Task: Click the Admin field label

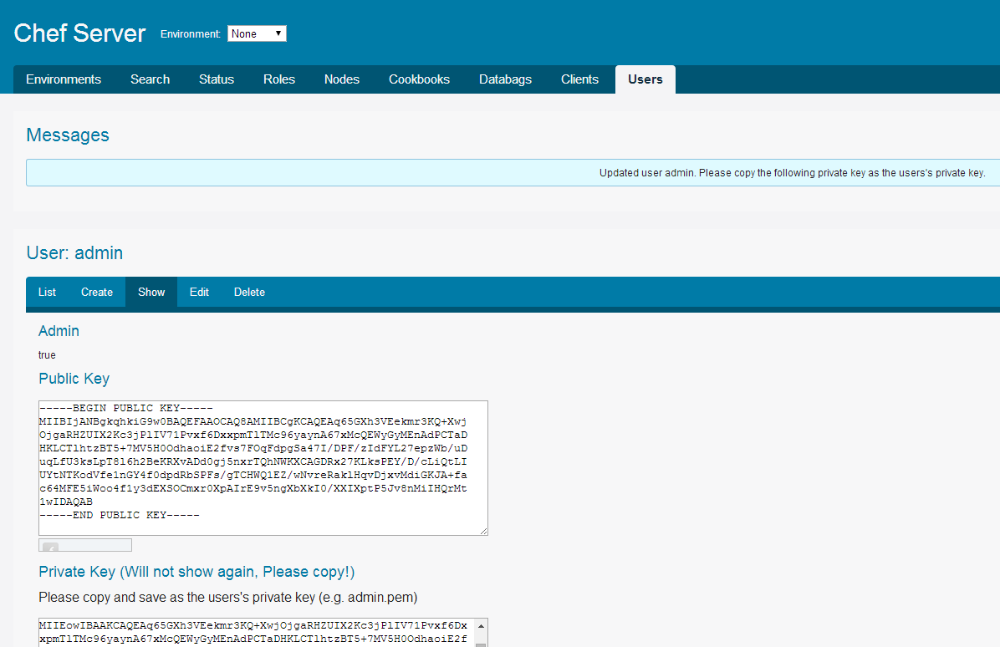Action: (x=59, y=331)
